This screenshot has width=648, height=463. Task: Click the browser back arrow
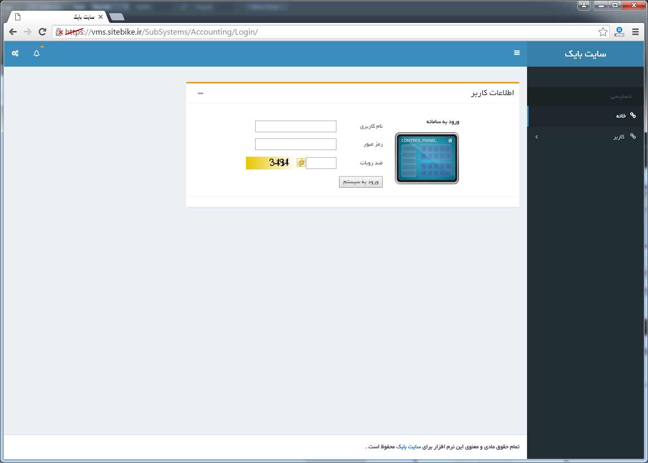pos(13,32)
